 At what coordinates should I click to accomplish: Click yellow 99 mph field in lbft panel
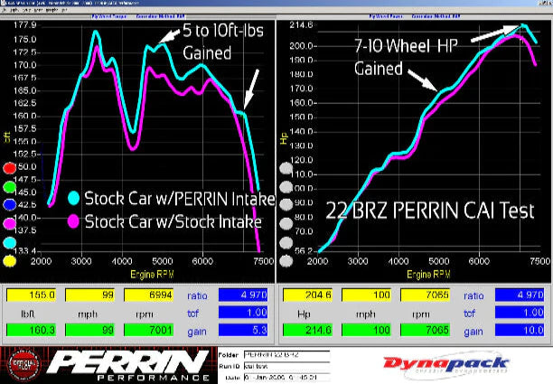pyautogui.click(x=89, y=295)
